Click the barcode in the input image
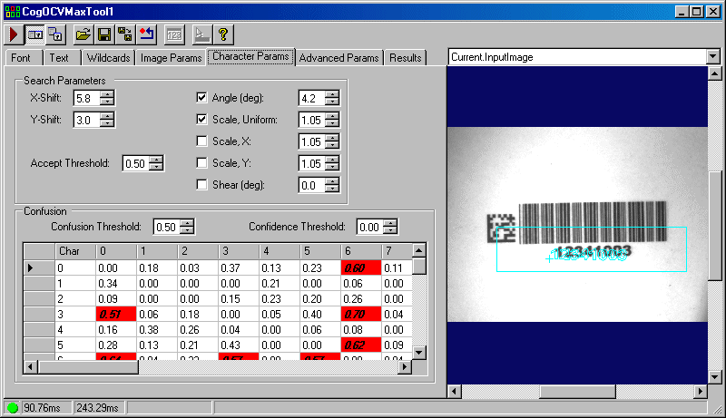The height and width of the screenshot is (418, 726). [593, 223]
